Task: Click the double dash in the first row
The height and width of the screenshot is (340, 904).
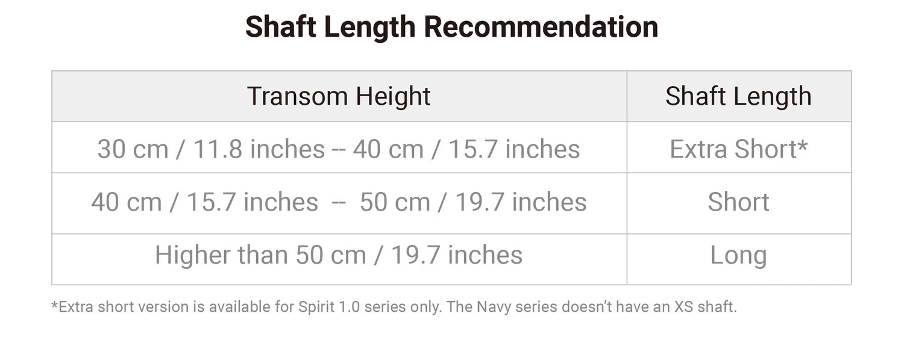Action: 339,150
